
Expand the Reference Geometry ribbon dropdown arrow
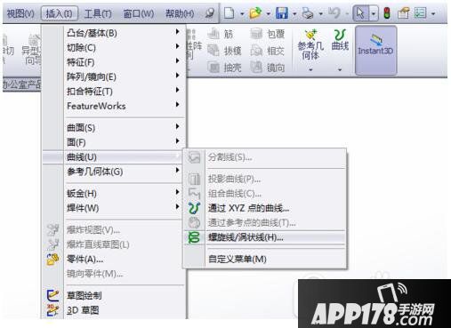pyautogui.click(x=310, y=70)
